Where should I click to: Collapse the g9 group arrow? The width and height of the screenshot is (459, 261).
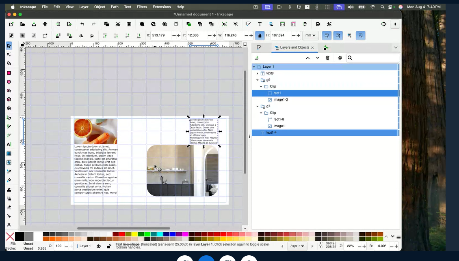(x=257, y=80)
